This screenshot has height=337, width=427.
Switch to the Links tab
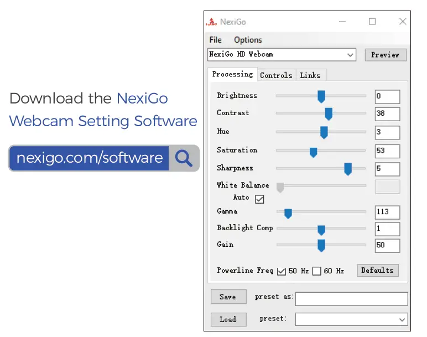310,75
